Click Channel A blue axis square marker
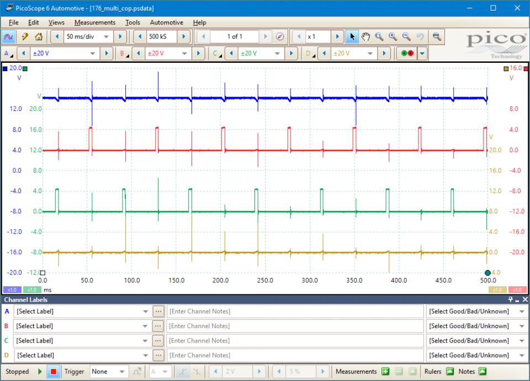 [x=5, y=68]
